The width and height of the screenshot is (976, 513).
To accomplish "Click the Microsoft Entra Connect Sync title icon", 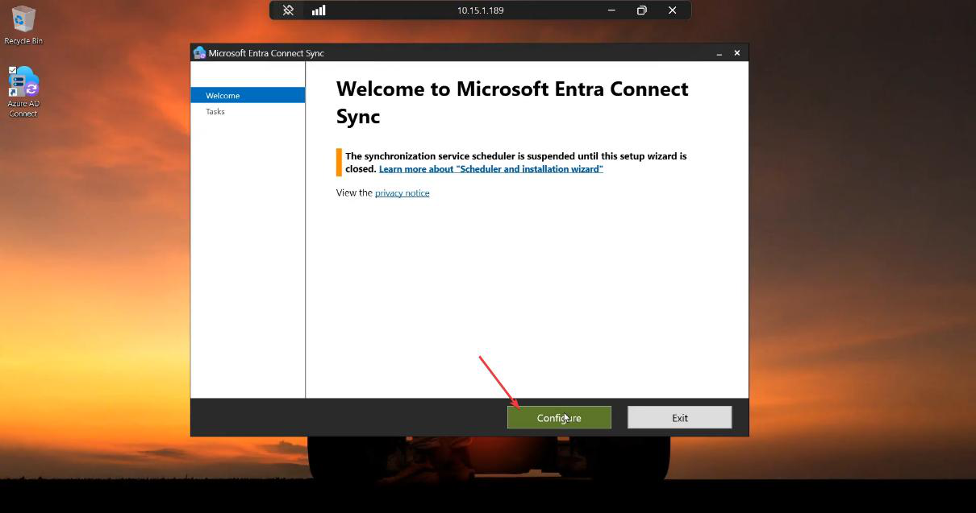I will click(x=199, y=53).
